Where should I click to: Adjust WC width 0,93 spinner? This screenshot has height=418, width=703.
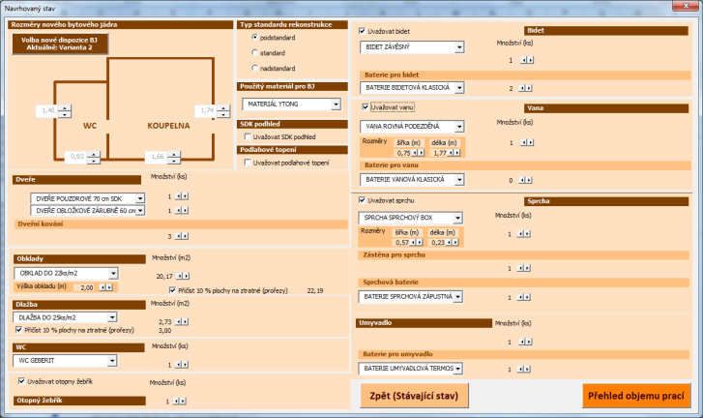pos(93,157)
